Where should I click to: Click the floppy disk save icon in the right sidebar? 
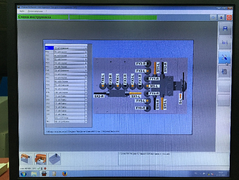[x=225, y=28]
